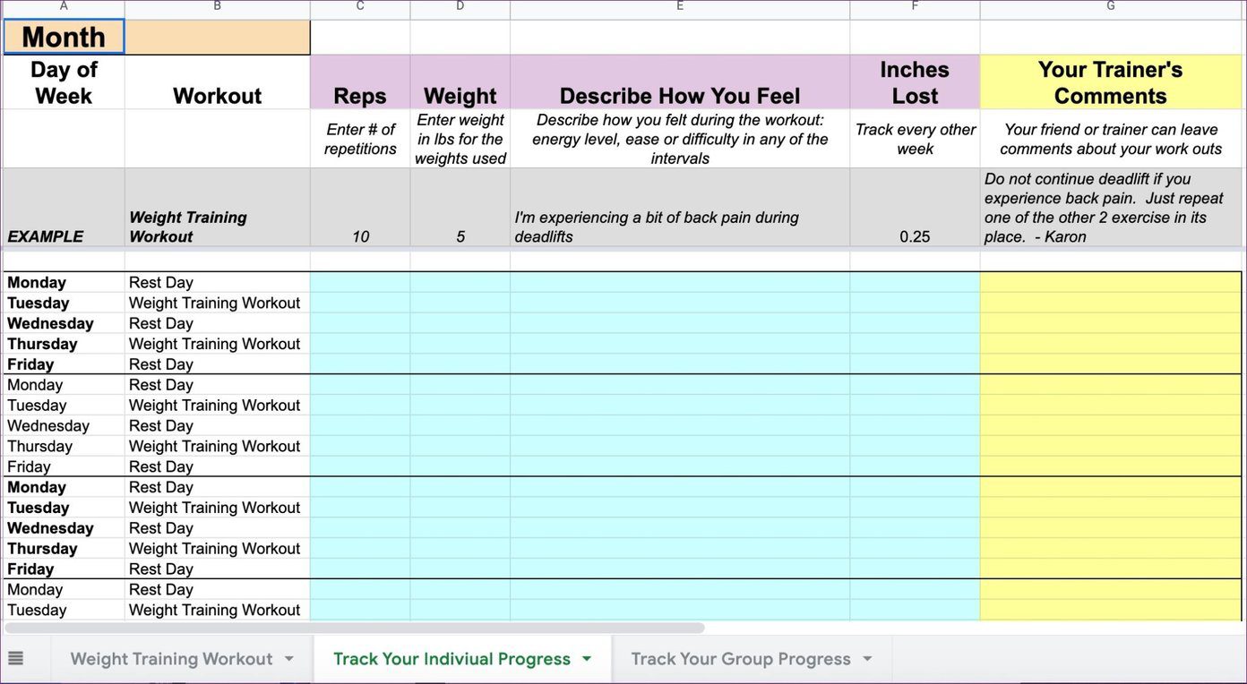Screen dimensions: 1247x684
Task: Click the orange input cell beside Month
Action: [x=218, y=37]
